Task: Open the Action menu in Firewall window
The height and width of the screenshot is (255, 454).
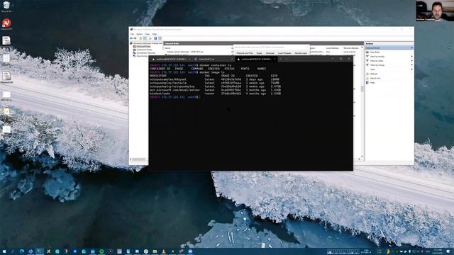Action: [x=139, y=34]
